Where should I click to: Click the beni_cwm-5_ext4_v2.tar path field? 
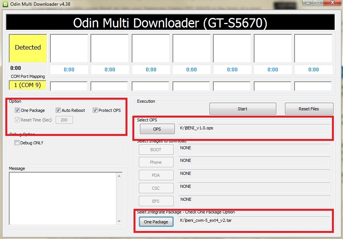(254, 222)
